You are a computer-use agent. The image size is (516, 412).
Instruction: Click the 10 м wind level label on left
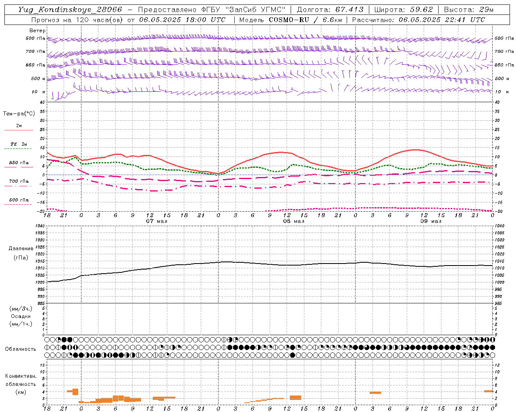coord(39,92)
